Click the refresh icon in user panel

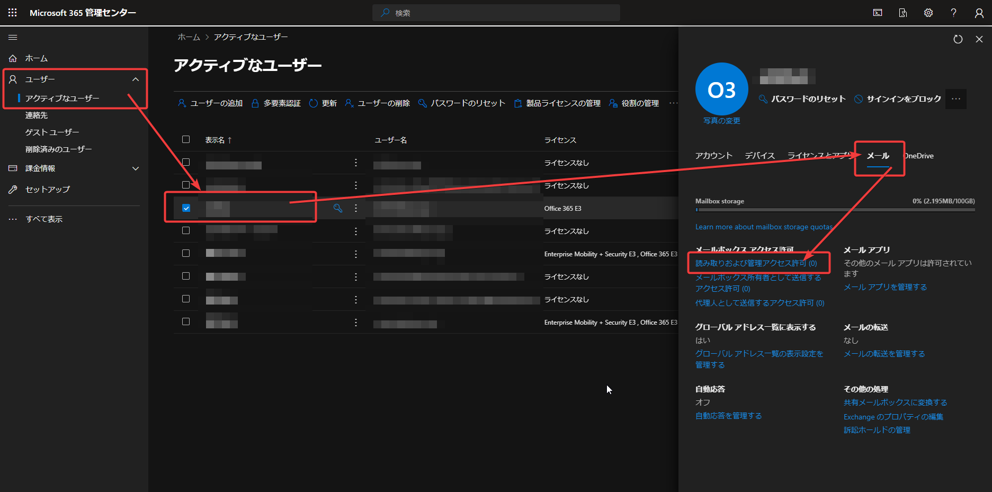coord(958,39)
